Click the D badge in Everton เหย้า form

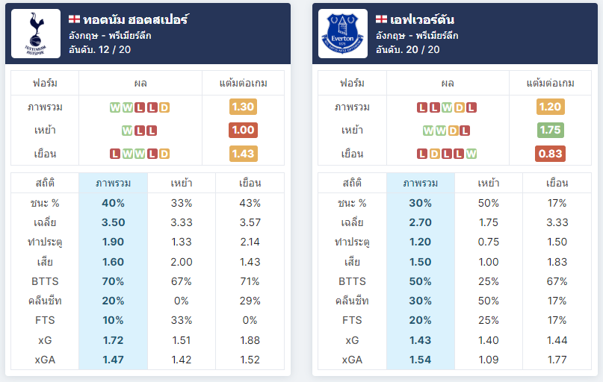click(x=453, y=131)
